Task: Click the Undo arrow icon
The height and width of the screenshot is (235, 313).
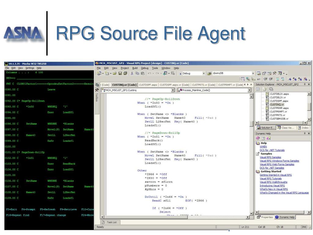Action: (x=149, y=73)
